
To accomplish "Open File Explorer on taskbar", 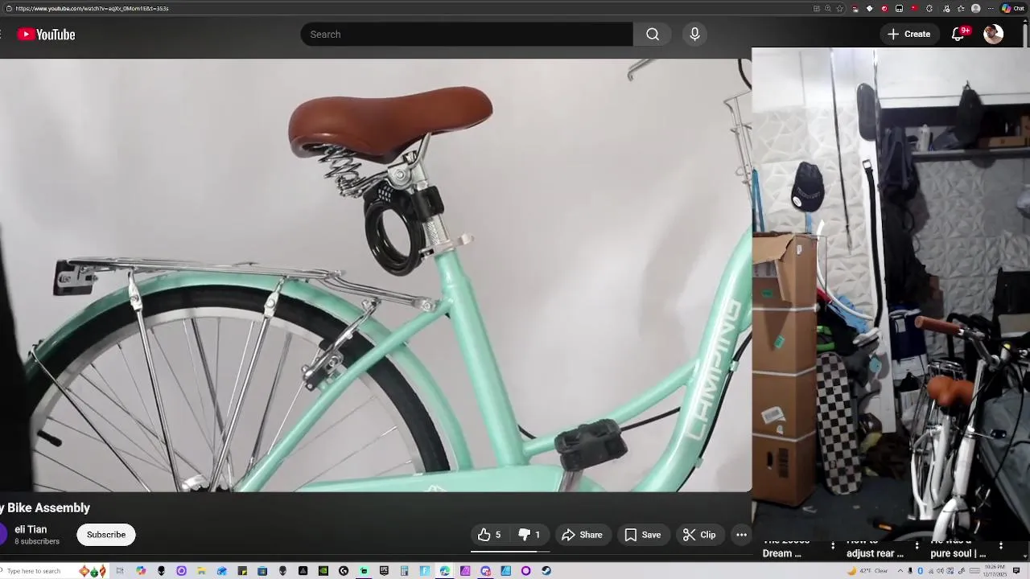I will (201, 571).
